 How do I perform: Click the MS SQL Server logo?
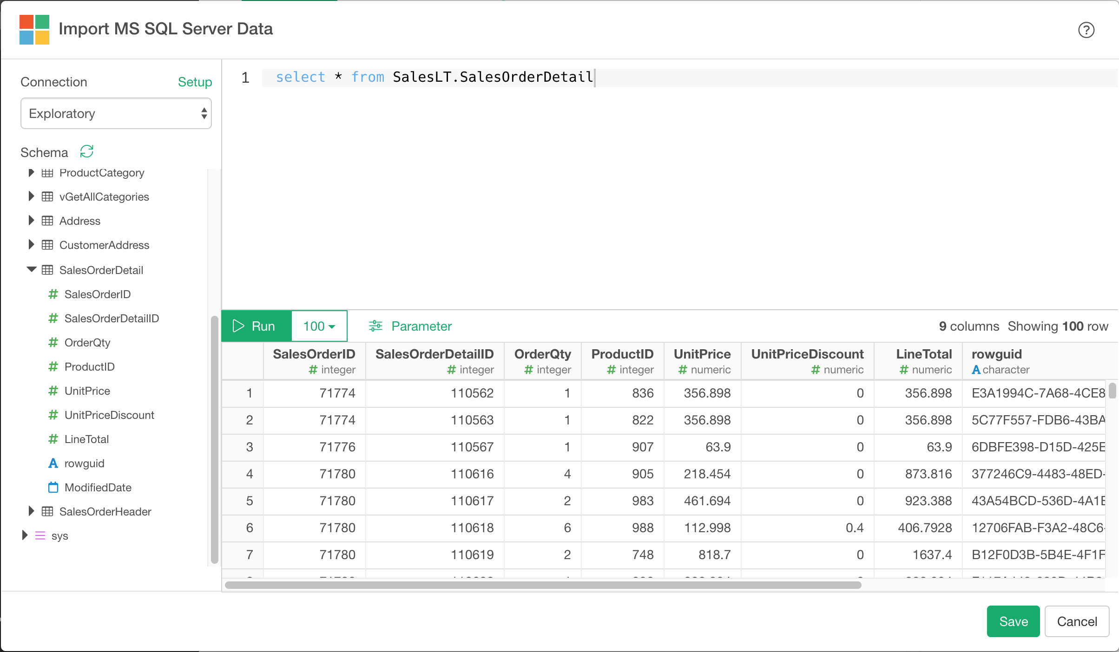coord(34,29)
